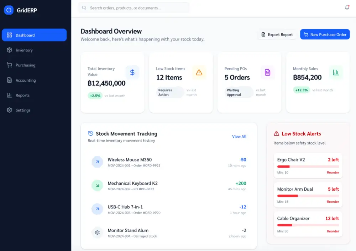Click the Export Report button

point(277,34)
